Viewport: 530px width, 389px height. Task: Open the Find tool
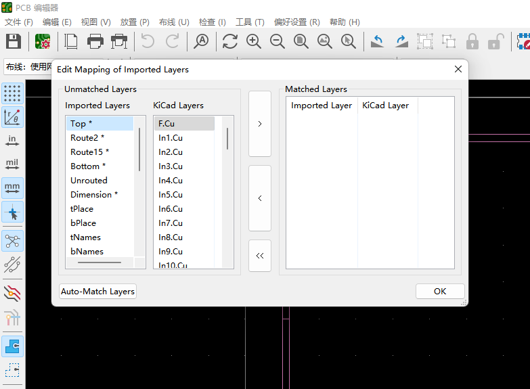pos(201,41)
